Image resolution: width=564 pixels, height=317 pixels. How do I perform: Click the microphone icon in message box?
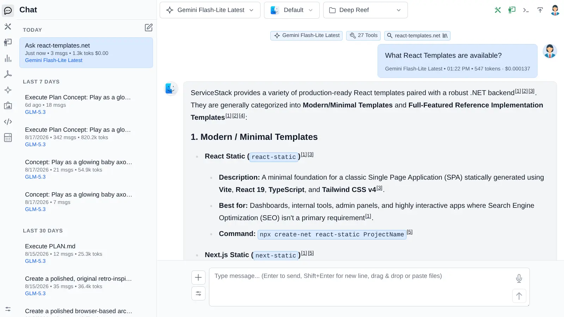(x=519, y=279)
